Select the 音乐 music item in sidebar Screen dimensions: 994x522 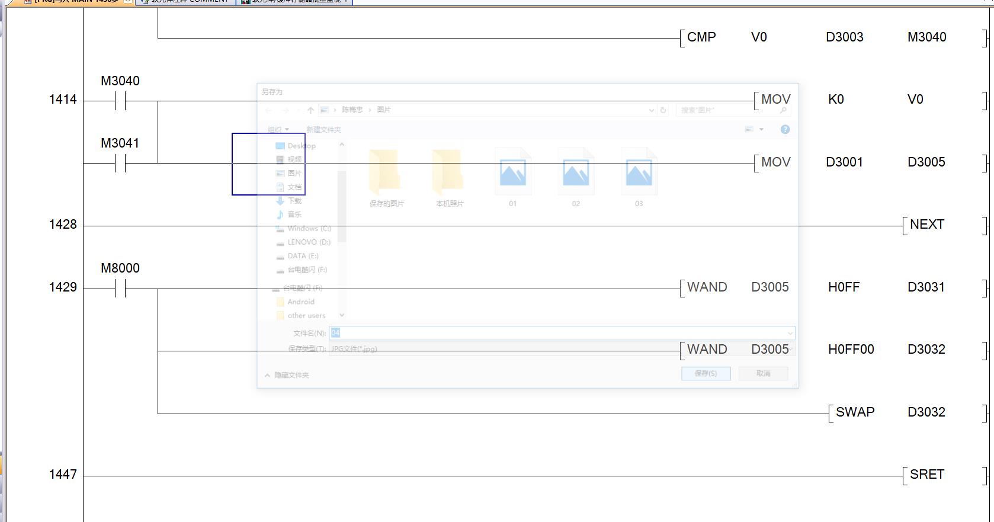[x=294, y=214]
